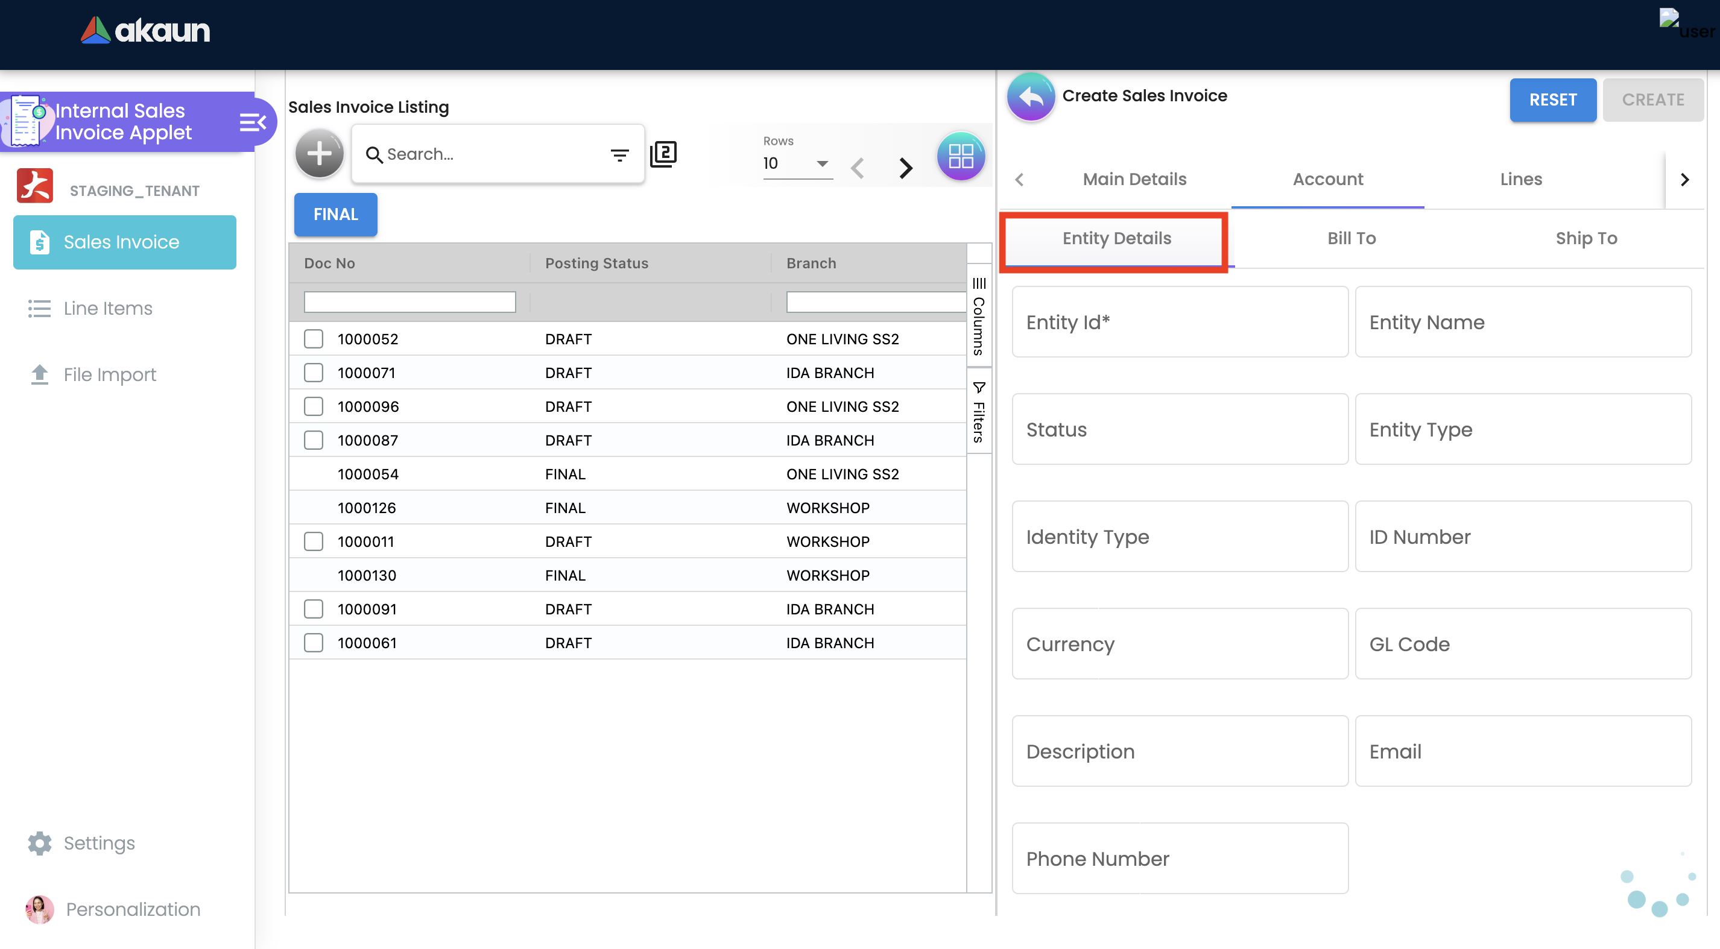Screen dimensions: 1720x949
Task: Expand the Columns side panel
Action: coord(978,317)
